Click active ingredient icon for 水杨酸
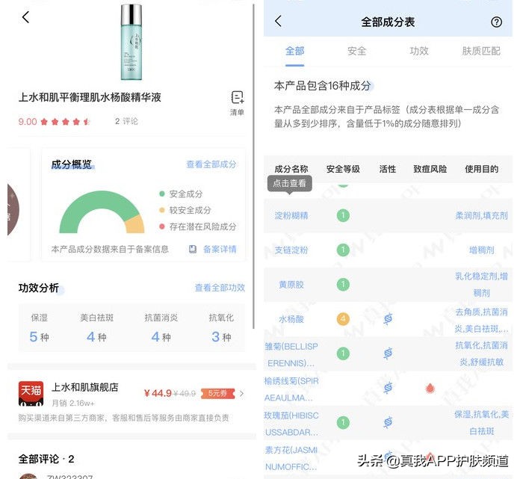 (x=388, y=319)
